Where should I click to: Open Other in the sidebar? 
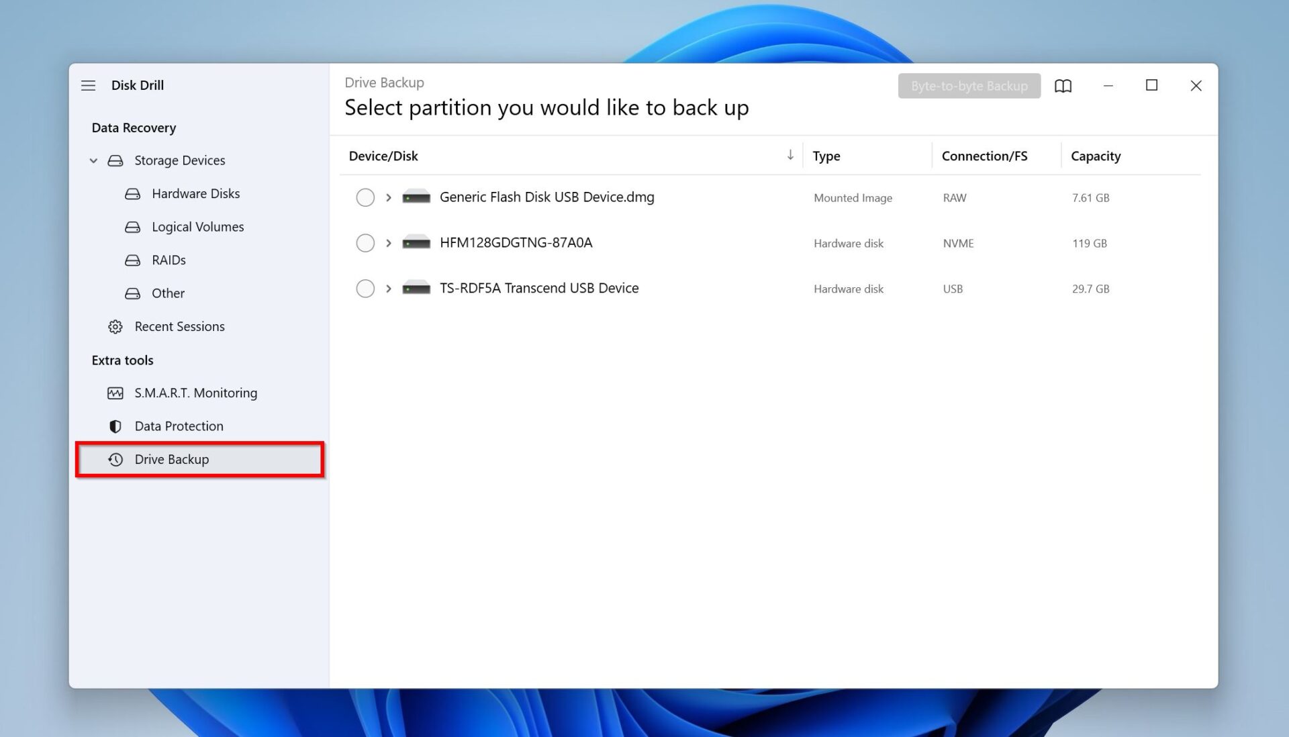(x=168, y=293)
